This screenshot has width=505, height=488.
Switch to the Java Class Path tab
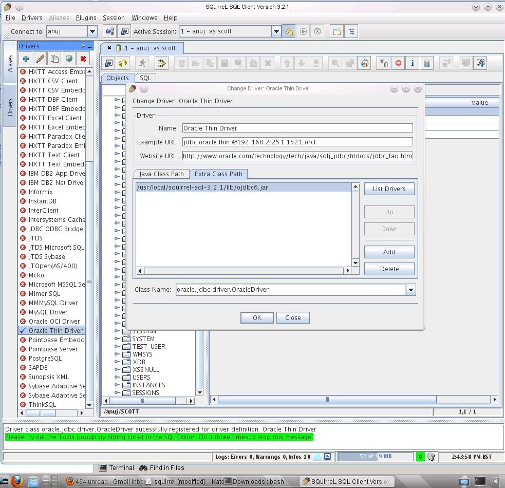click(161, 174)
